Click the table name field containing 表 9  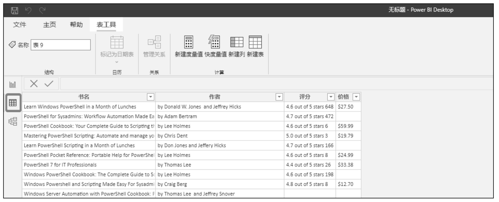click(x=61, y=45)
